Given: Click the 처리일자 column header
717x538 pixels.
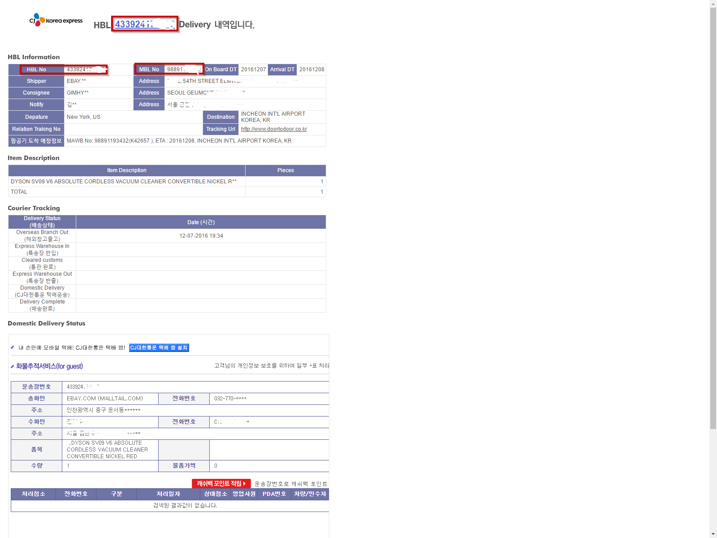Looking at the screenshot, I should click(x=168, y=494).
